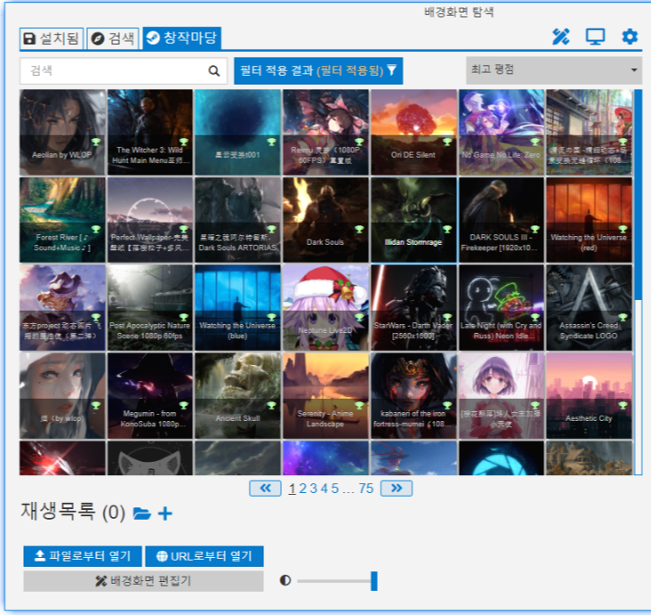Go to page 2
This screenshot has height=615, width=651.
[x=302, y=489]
